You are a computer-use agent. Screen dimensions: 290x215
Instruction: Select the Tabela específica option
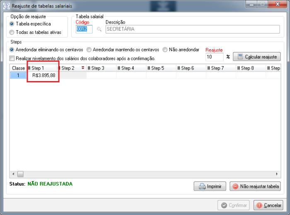tap(12, 24)
